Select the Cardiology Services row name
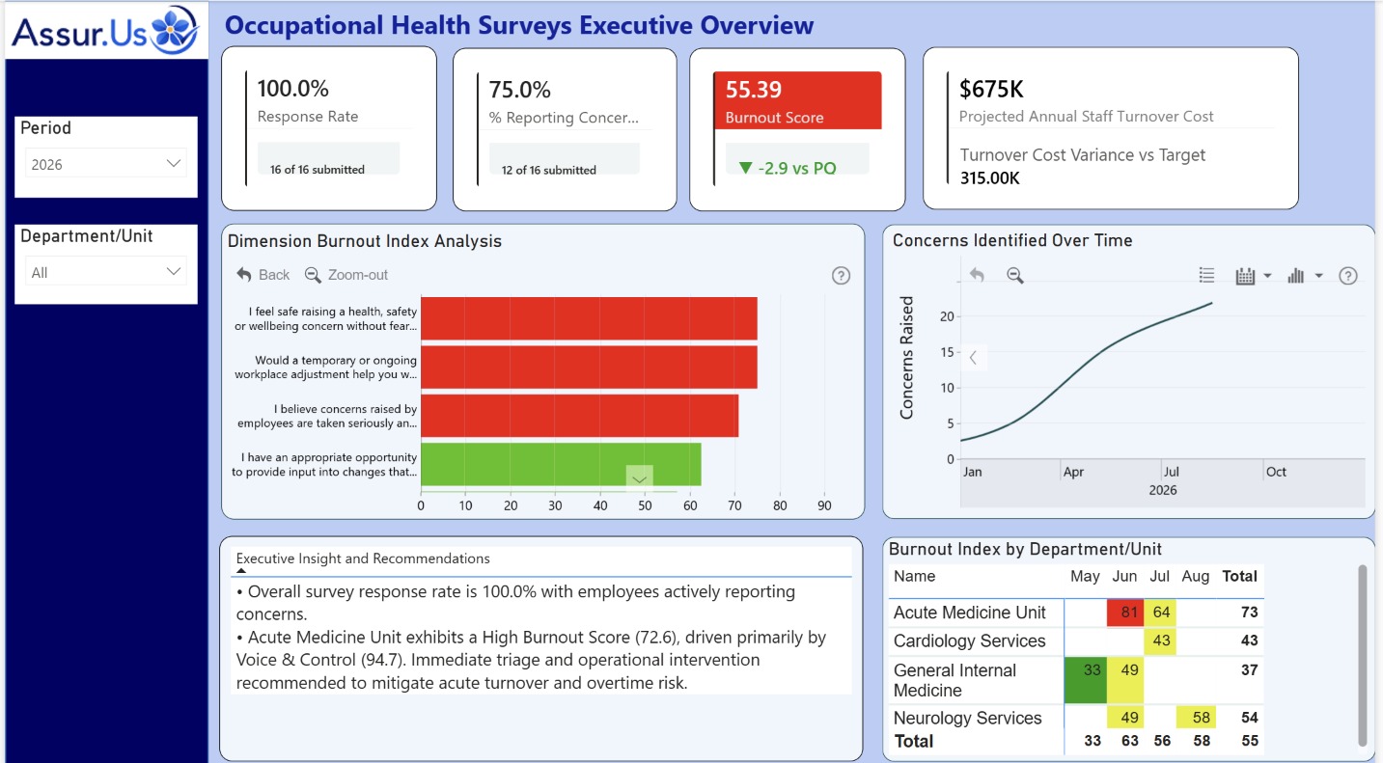Image resolution: width=1383 pixels, height=763 pixels. pos(970,641)
